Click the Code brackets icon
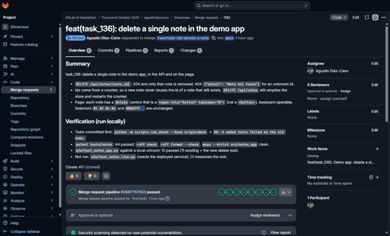 pyautogui.click(x=5, y=82)
